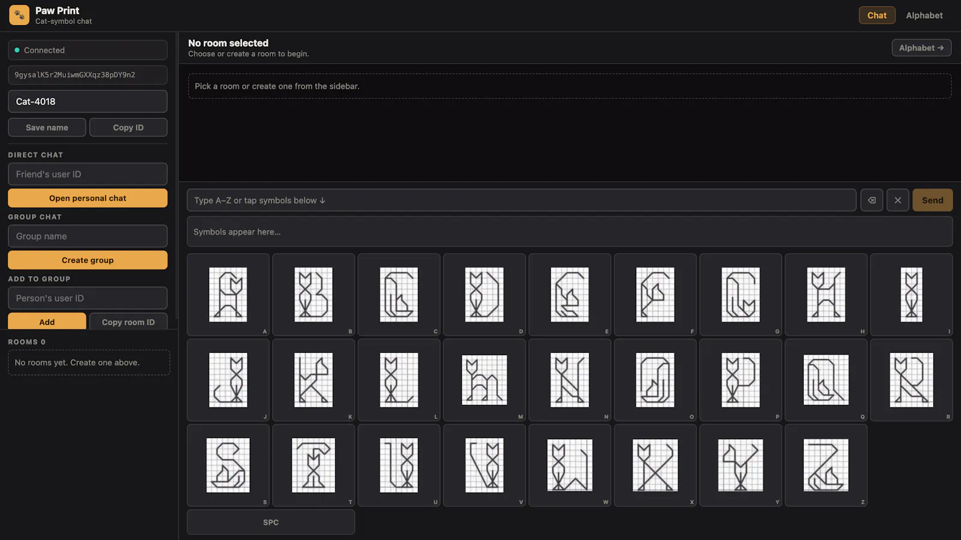Tap the cat symbol for letter G

click(x=741, y=295)
